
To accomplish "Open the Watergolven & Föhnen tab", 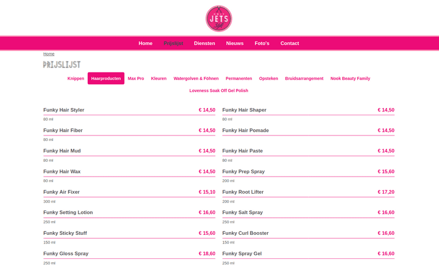I will [x=196, y=78].
